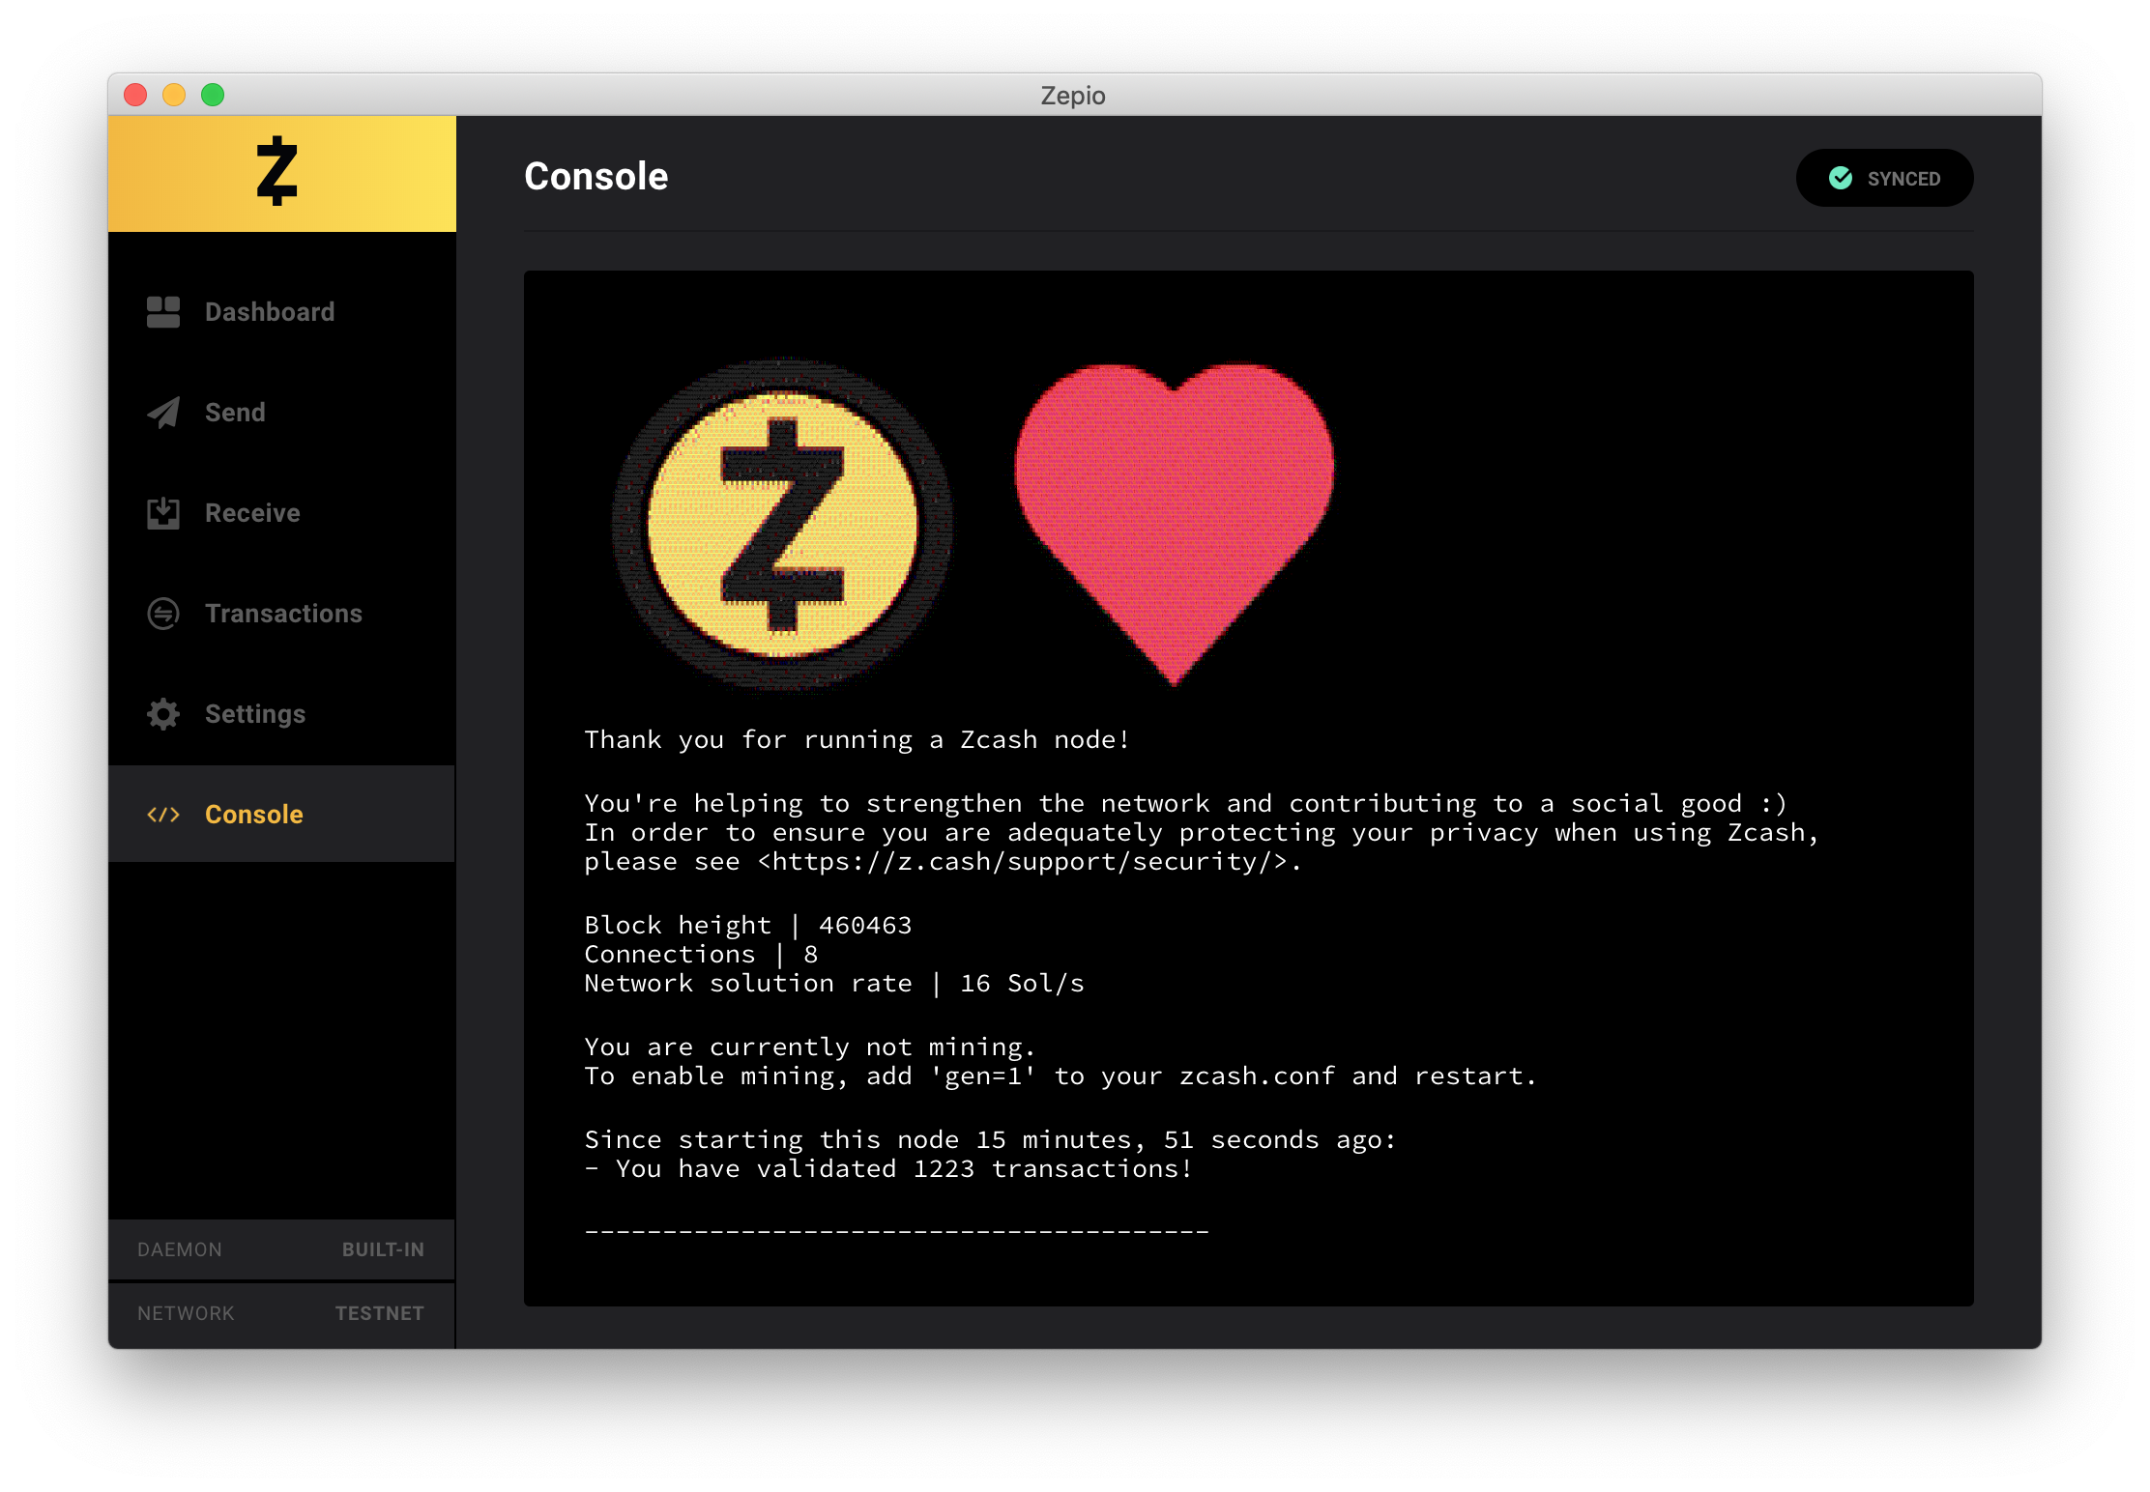Go to the Transactions page label
The height and width of the screenshot is (1492, 2150).
(283, 614)
